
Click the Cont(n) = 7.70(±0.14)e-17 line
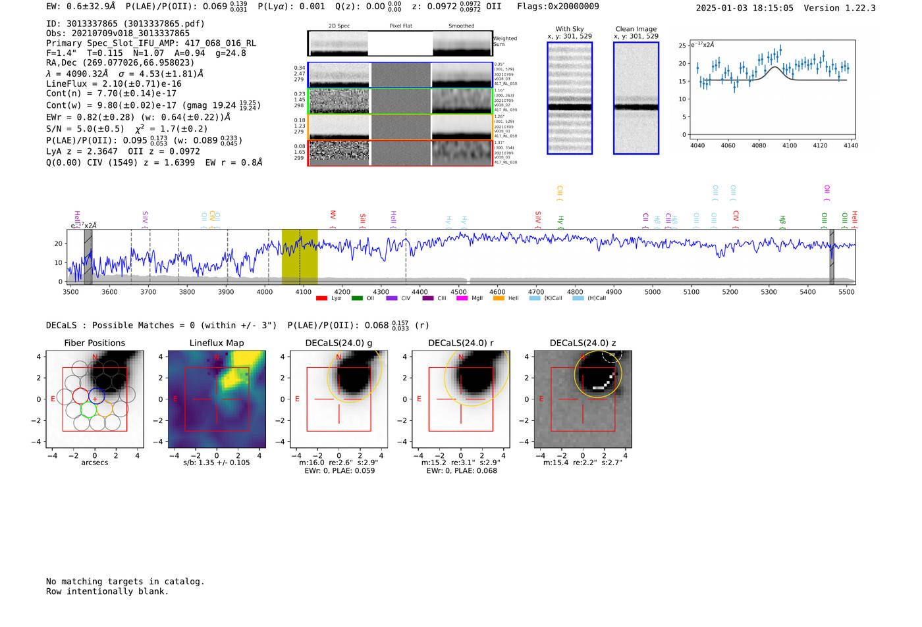(111, 94)
